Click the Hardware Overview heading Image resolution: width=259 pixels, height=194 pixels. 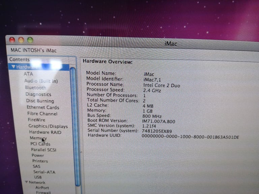click(x=108, y=62)
